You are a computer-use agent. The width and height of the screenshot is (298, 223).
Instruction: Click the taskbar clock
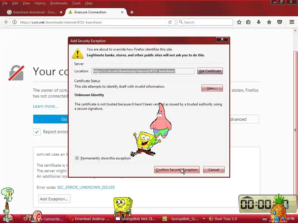click(x=290, y=219)
